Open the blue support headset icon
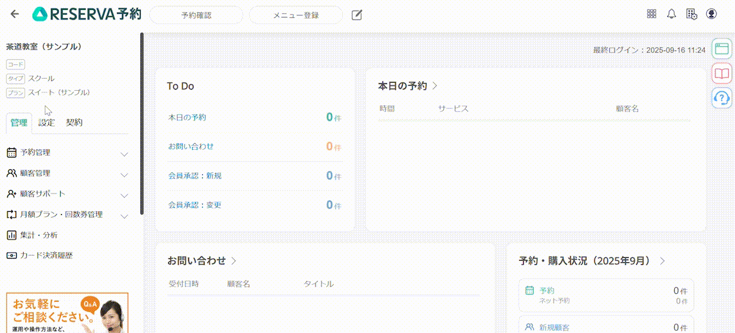 [x=722, y=98]
